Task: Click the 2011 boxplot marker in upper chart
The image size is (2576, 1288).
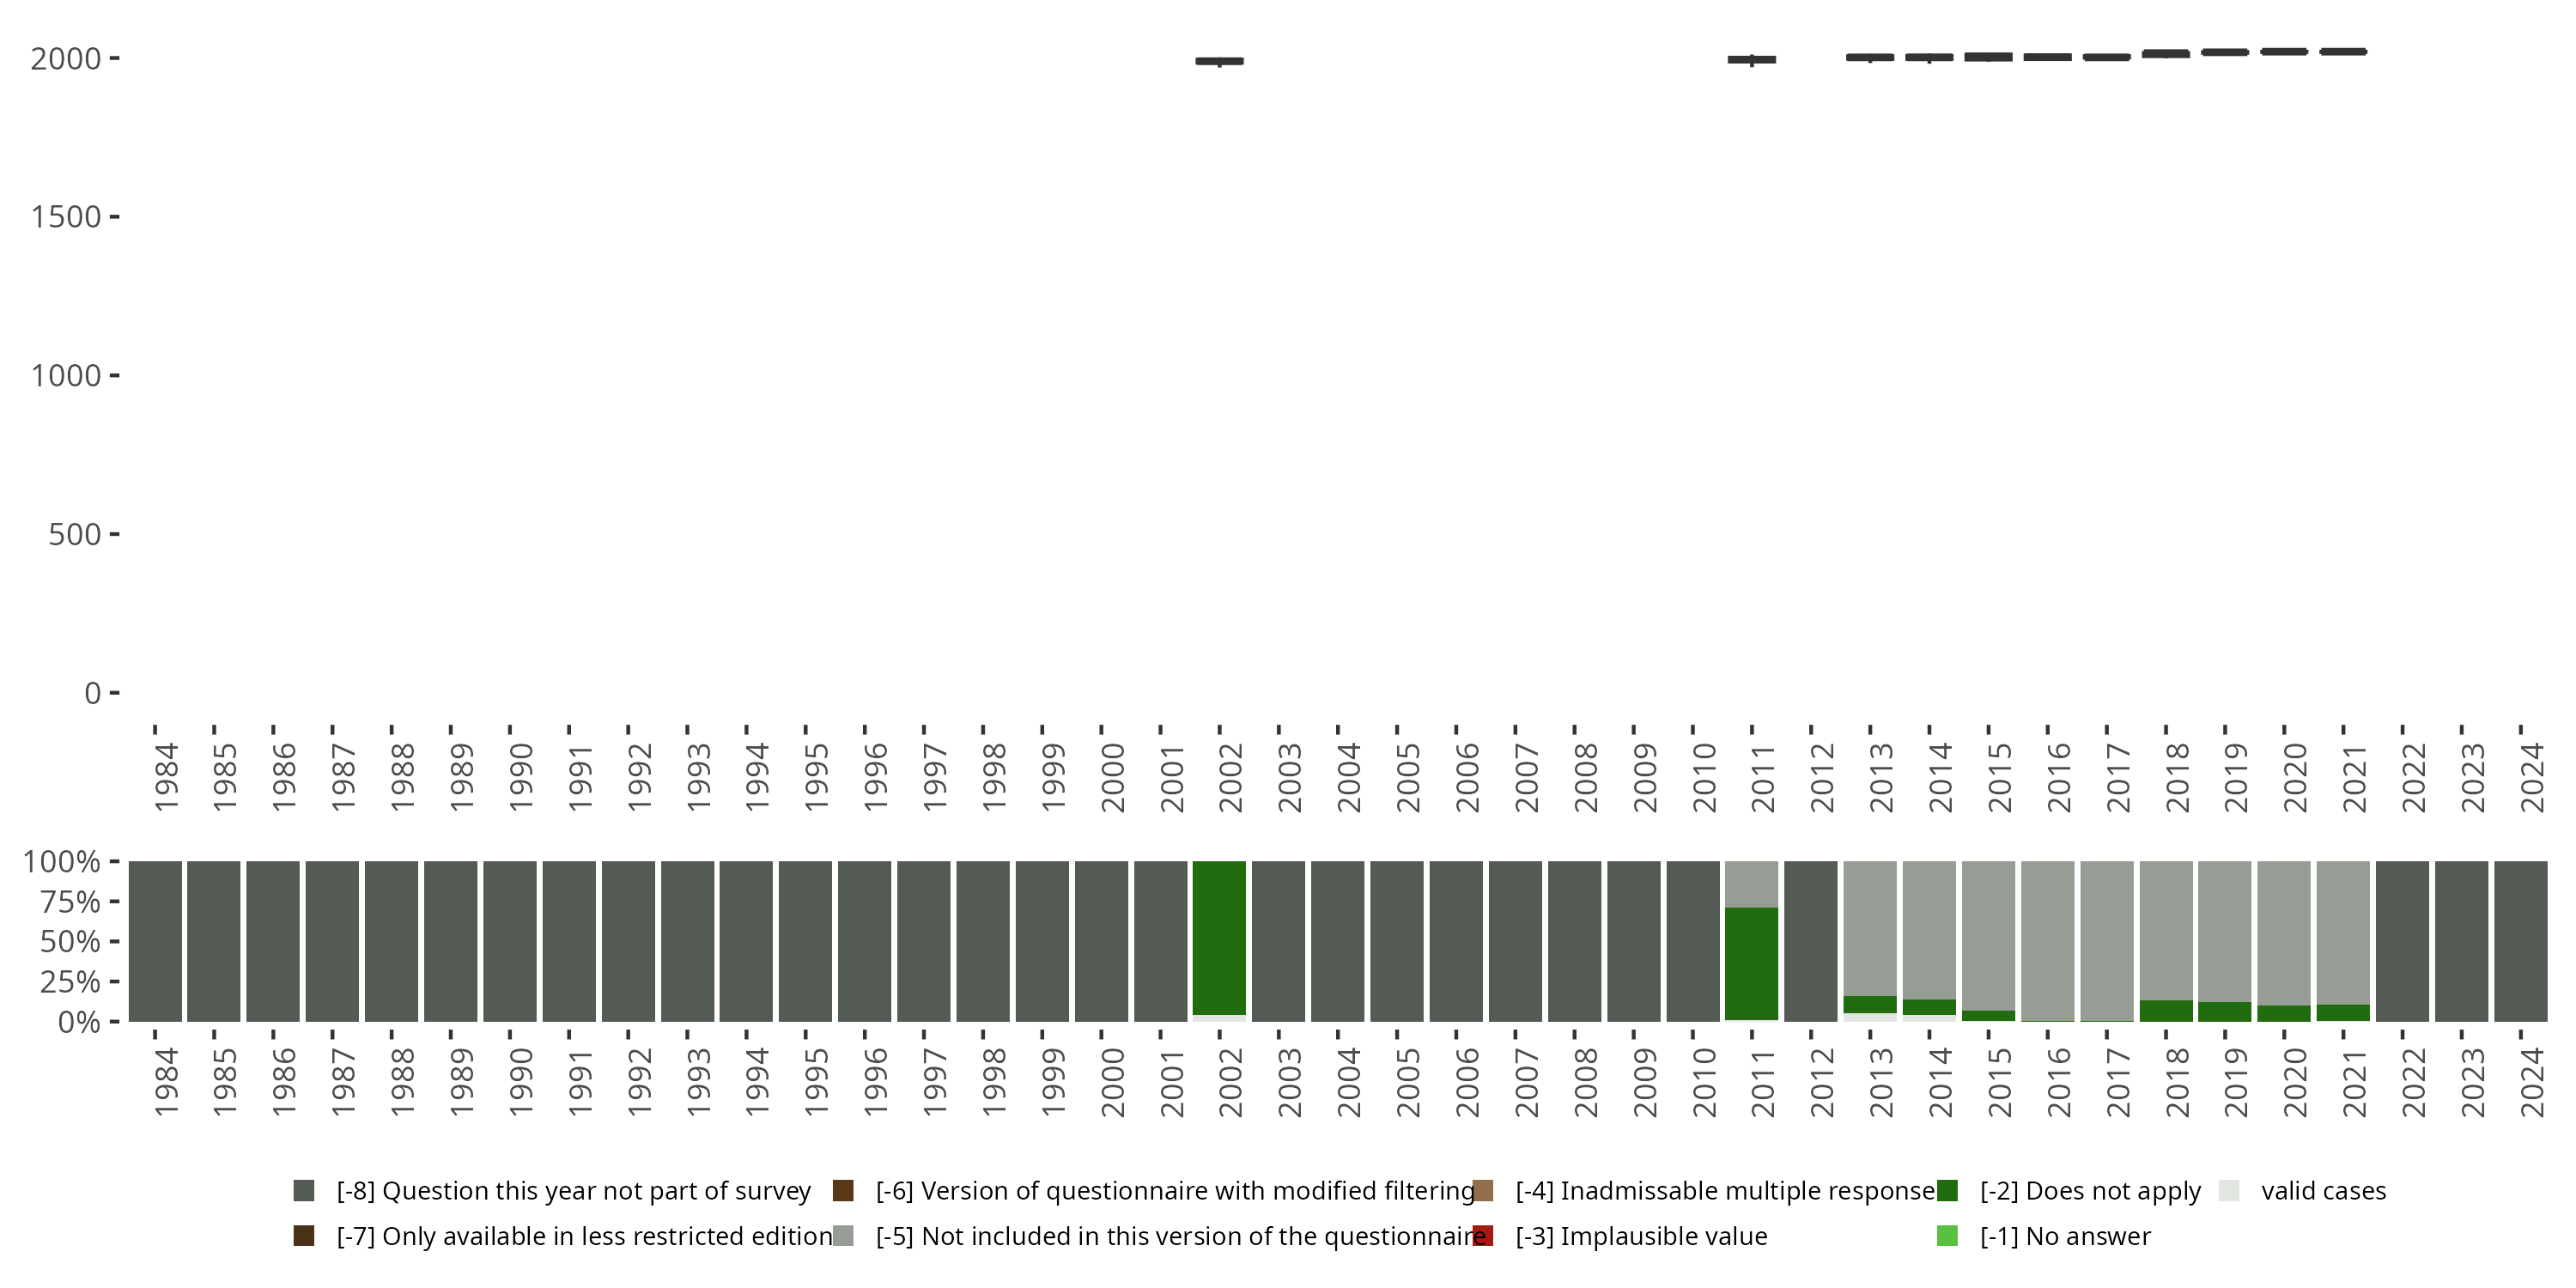Action: [x=1751, y=59]
